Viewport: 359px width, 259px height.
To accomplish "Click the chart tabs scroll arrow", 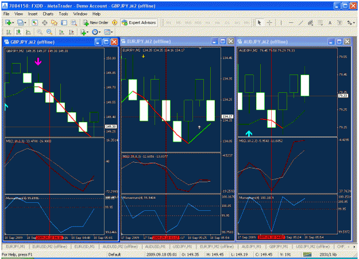I will click(354, 246).
